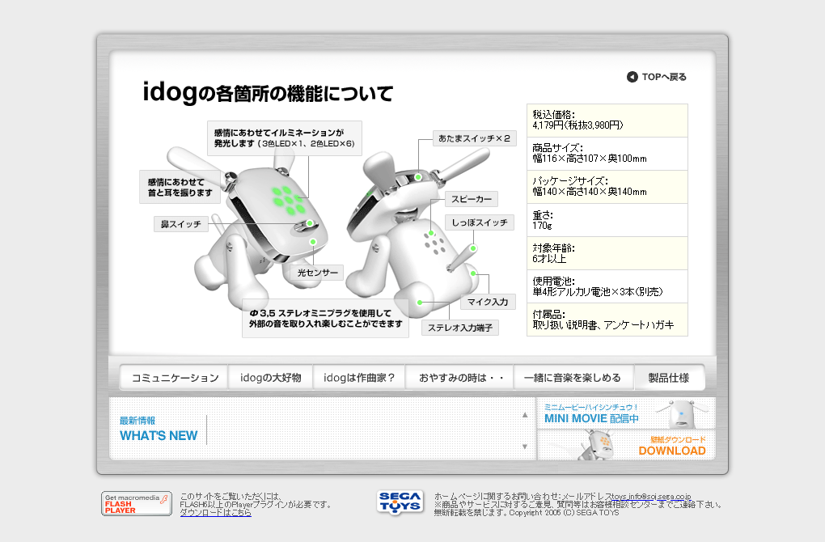Click the idog robot icon in MINI MOVIE banner
The image size is (825, 542).
tap(682, 413)
